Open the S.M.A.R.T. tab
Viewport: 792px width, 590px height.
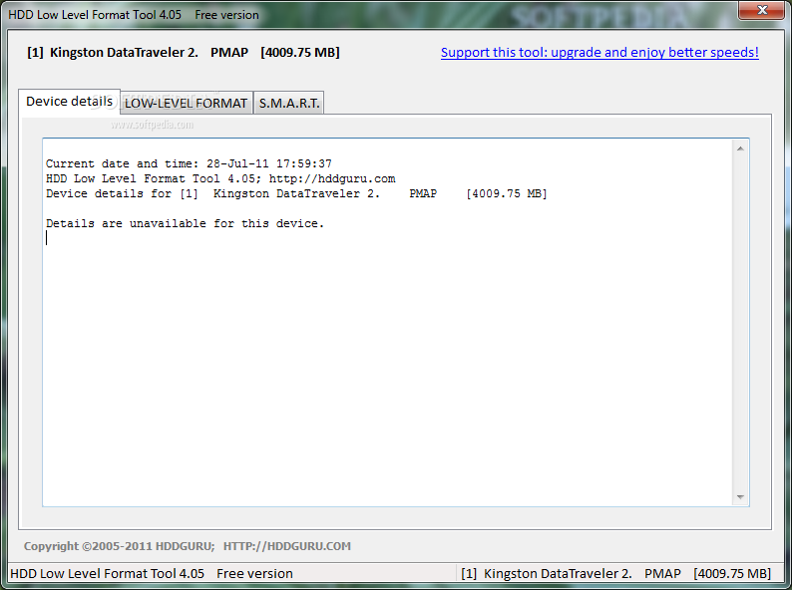coord(289,103)
